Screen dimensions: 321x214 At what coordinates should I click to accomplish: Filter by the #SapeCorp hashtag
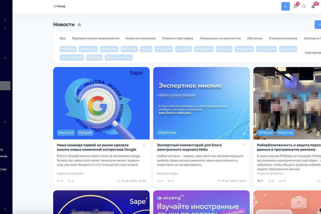[164, 49]
